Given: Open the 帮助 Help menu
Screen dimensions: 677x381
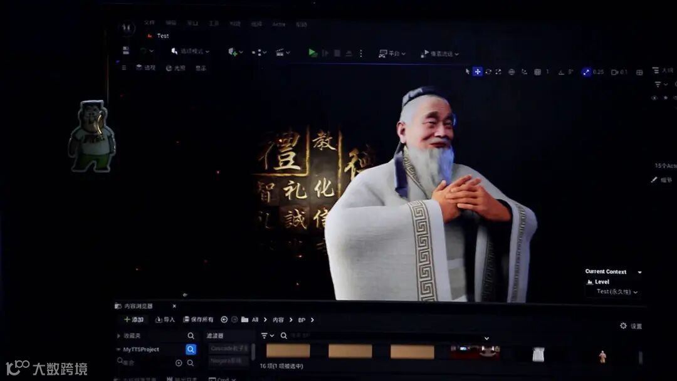Looking at the screenshot, I should (x=302, y=24).
